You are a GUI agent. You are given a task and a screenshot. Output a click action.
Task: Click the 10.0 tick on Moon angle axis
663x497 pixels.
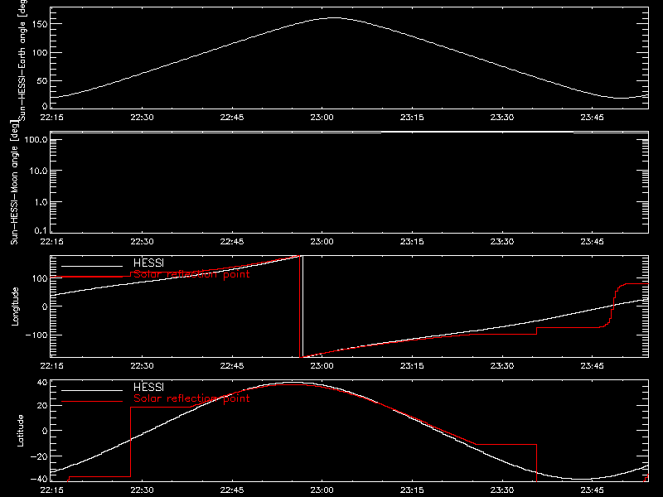(x=38, y=171)
